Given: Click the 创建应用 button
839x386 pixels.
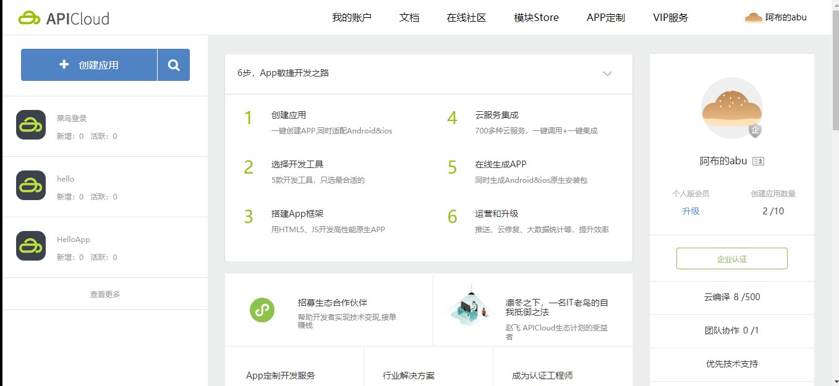Looking at the screenshot, I should tap(89, 64).
